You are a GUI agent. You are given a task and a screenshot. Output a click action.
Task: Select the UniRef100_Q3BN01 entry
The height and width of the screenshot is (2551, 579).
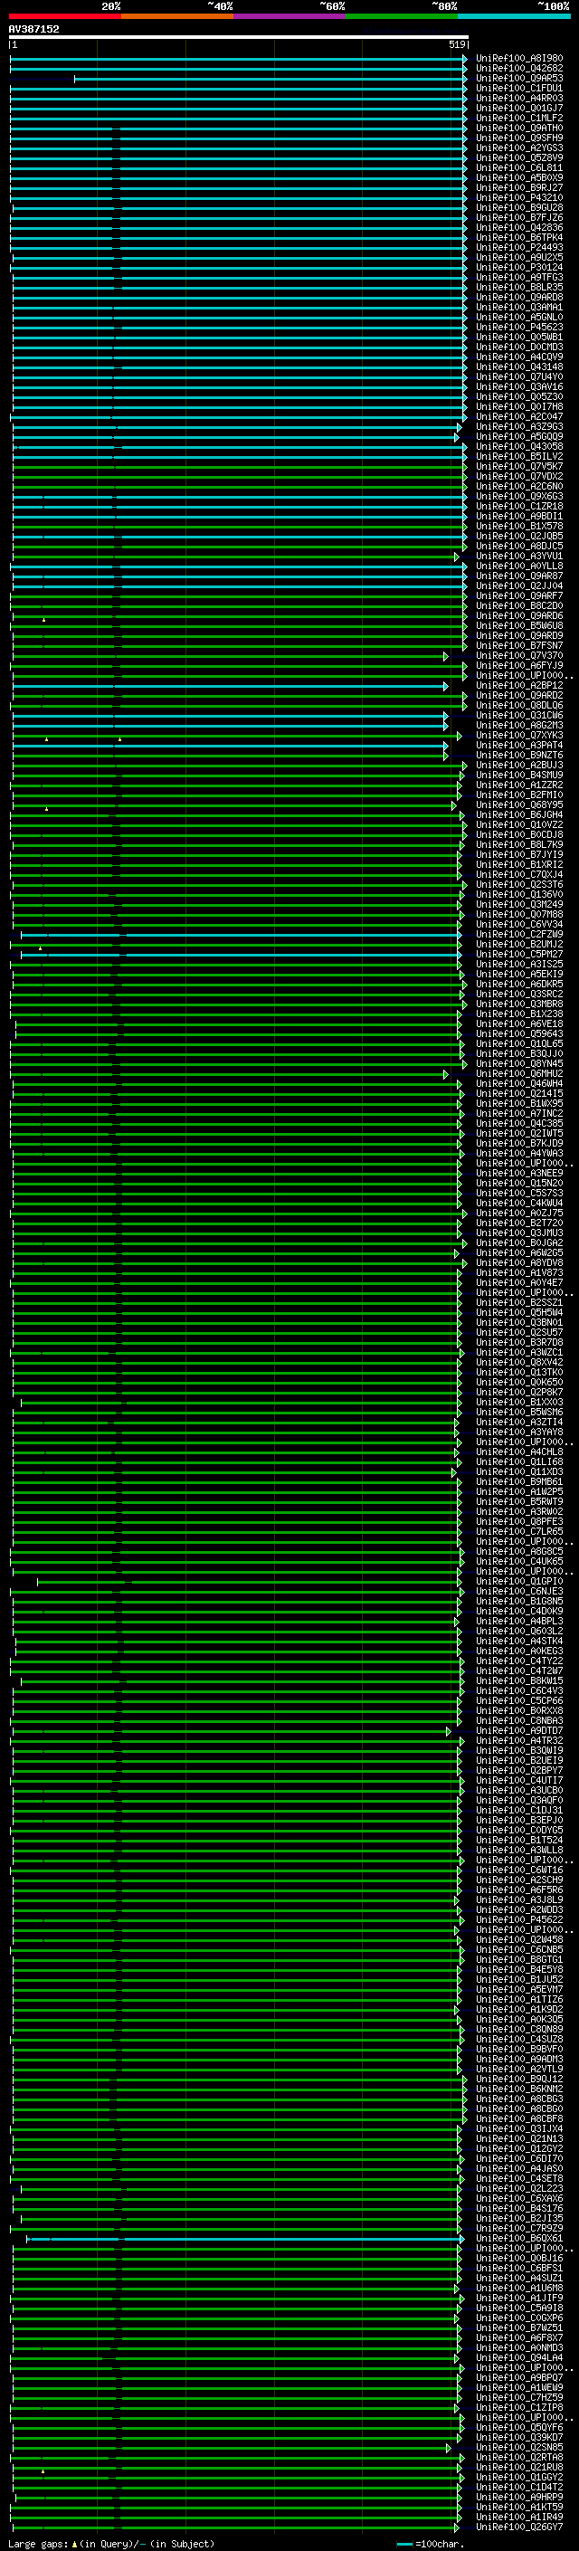[519, 1323]
